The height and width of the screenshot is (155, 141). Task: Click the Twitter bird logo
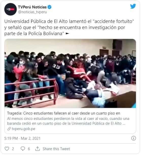(x=133, y=6)
